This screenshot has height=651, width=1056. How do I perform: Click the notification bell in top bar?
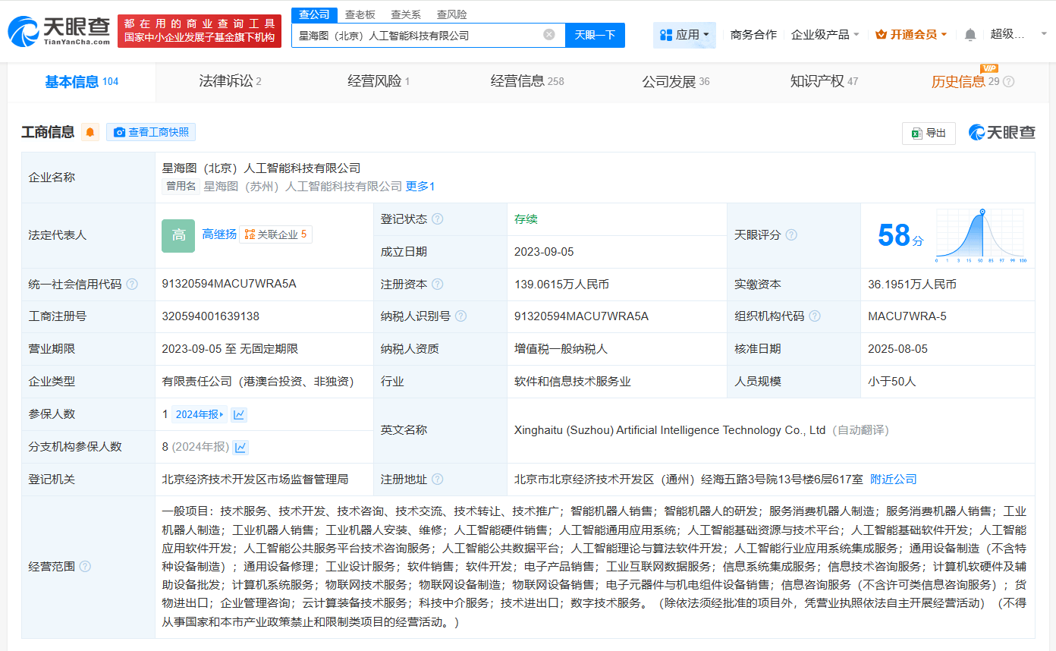coord(970,35)
